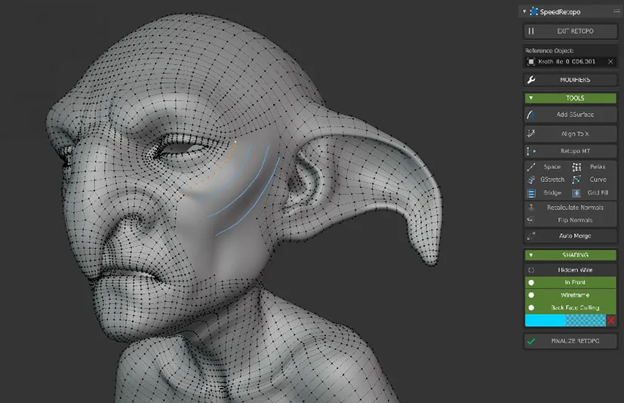
Task: Click the Align To X tool
Action: click(570, 134)
